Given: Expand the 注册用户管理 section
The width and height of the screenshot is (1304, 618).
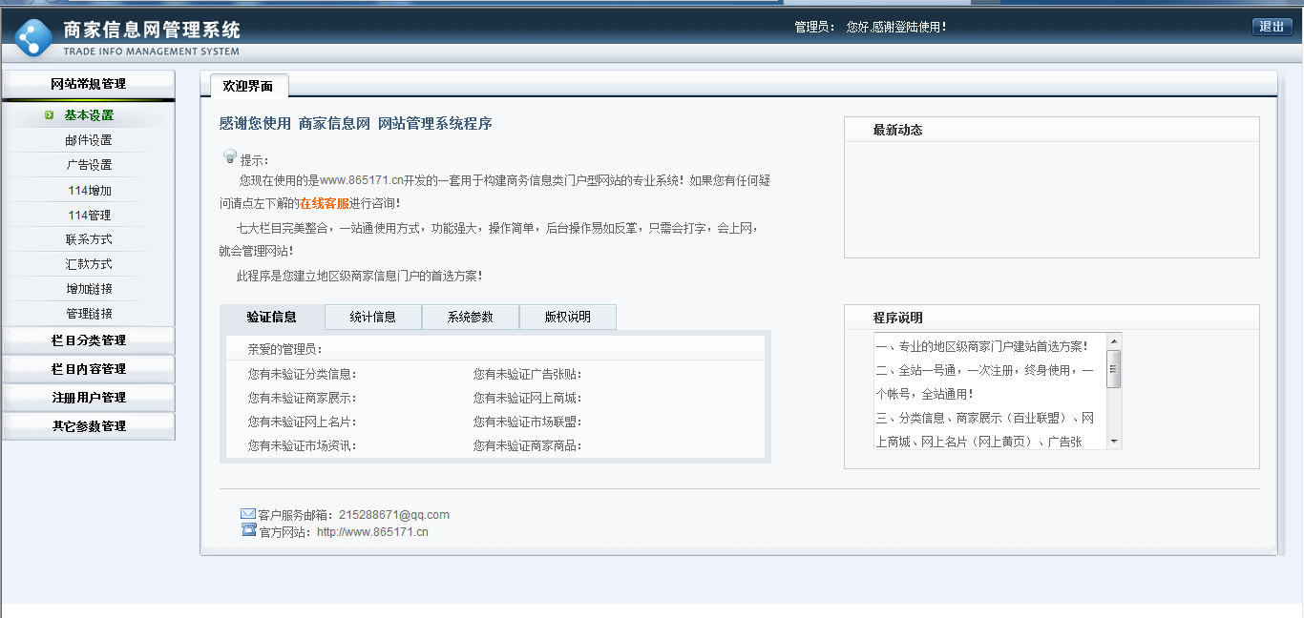Looking at the screenshot, I should (89, 397).
